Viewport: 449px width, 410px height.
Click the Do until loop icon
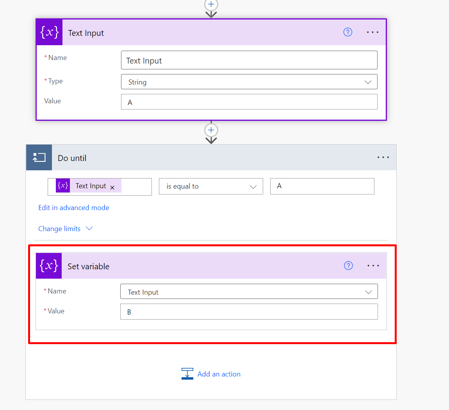click(39, 157)
